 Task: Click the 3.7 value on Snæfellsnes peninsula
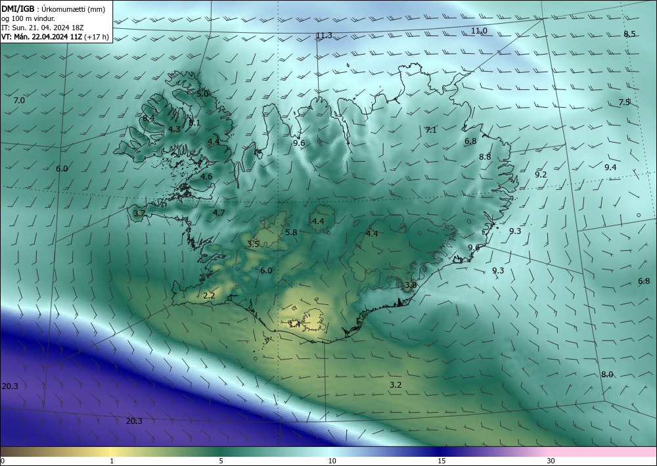[x=139, y=214]
